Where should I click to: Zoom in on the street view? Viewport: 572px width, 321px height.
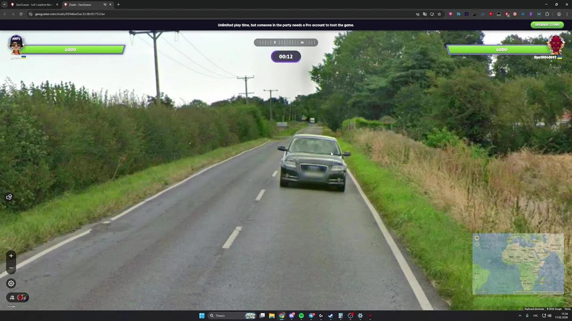pyautogui.click(x=11, y=256)
